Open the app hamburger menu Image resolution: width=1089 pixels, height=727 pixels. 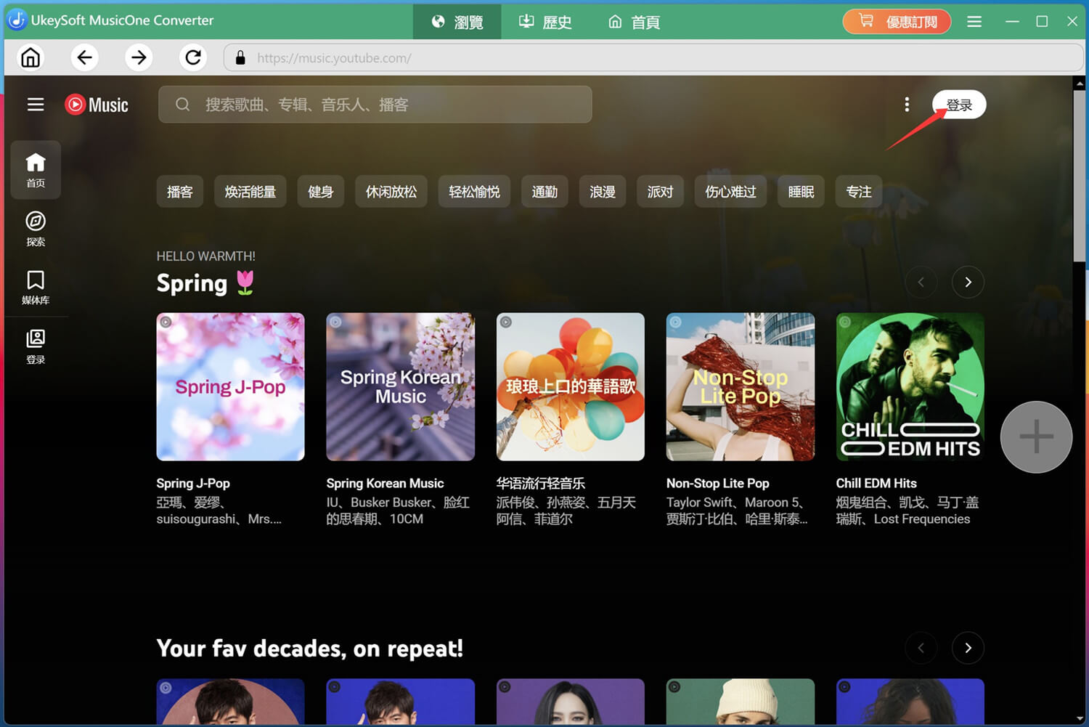(974, 22)
